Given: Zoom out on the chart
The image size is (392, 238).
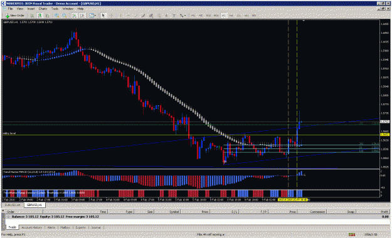Looking at the screenshot, I should [x=64, y=16].
